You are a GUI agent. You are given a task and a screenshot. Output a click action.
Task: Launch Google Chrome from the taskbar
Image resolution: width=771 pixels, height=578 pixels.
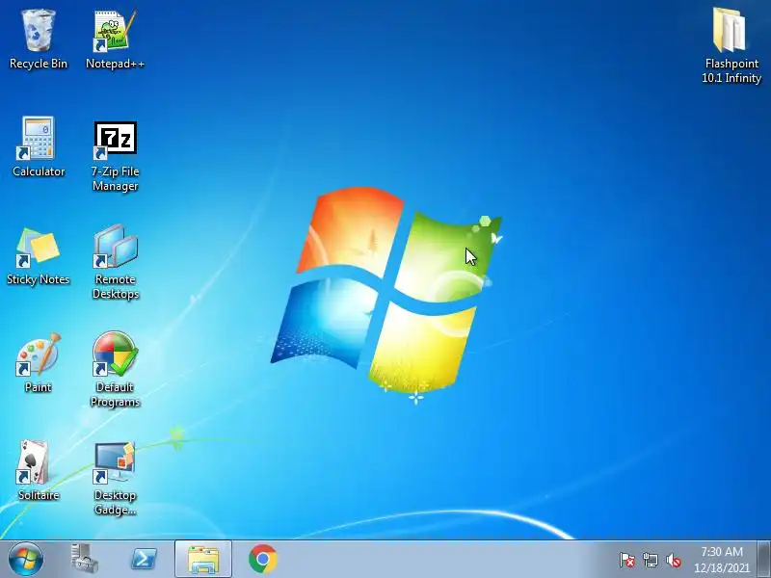(x=263, y=560)
